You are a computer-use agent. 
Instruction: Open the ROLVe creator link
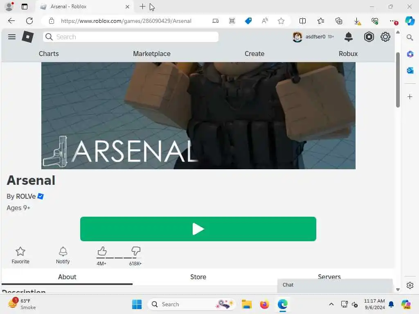26,196
